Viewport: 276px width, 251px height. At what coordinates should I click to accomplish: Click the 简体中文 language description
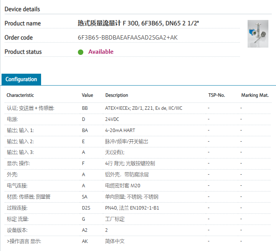tap(115, 241)
